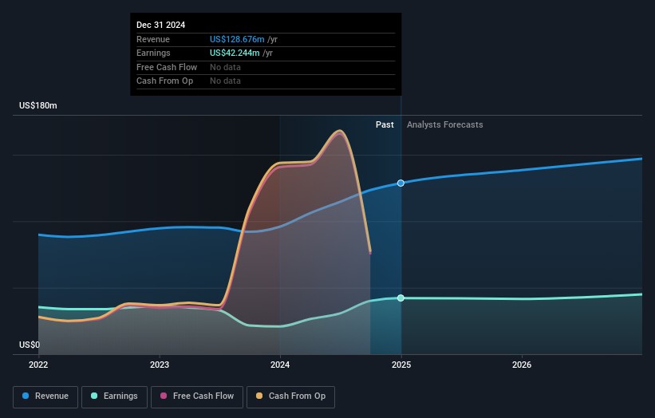
Task: Select the Earnings data point at 2025
Action: (400, 298)
